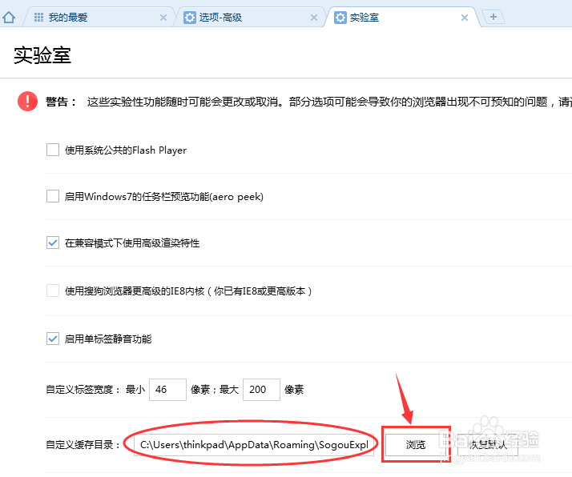Uncheck 启用单标签静音功能
Image resolution: width=572 pixels, height=477 pixels.
pos(53,339)
